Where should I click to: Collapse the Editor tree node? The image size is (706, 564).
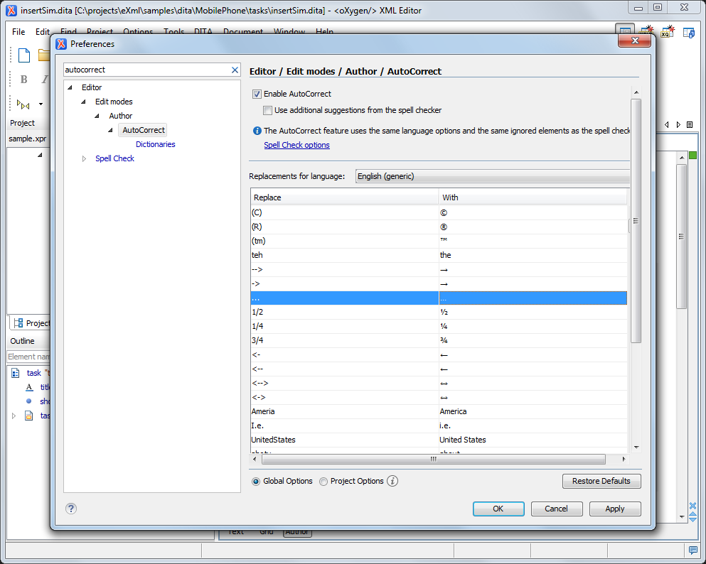[70, 87]
